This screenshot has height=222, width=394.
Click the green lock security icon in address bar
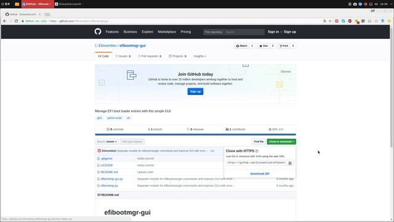point(23,21)
